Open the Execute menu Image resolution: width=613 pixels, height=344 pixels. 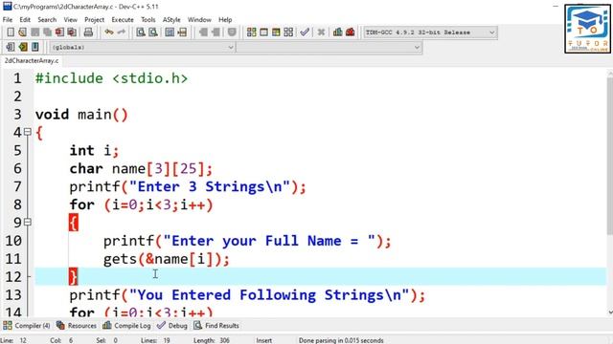pyautogui.click(x=123, y=19)
